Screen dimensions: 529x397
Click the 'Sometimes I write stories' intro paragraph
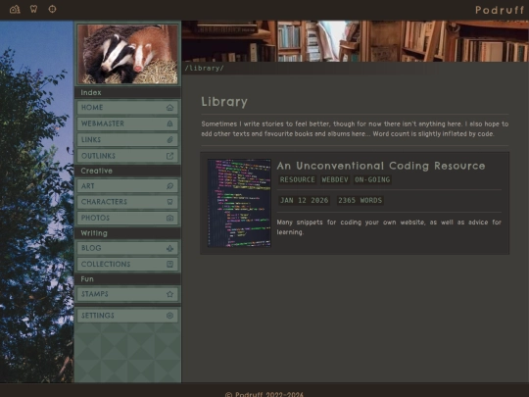click(355, 129)
